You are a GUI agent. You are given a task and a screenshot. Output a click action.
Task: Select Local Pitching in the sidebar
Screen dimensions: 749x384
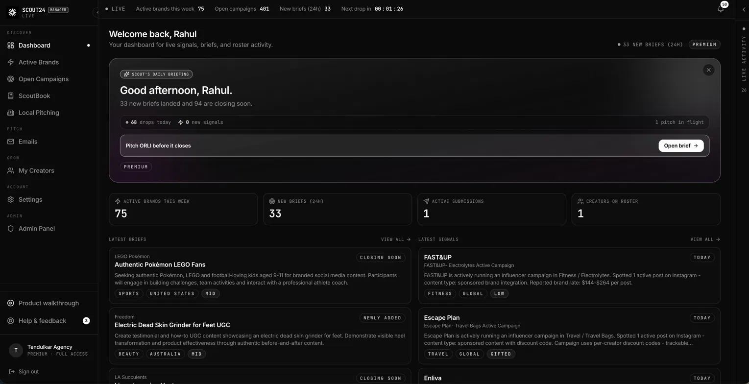click(48, 113)
